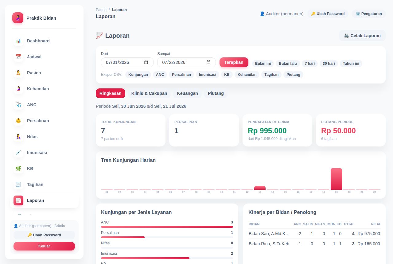
Task: Select the Tahun ini preset
Action: [x=351, y=64]
